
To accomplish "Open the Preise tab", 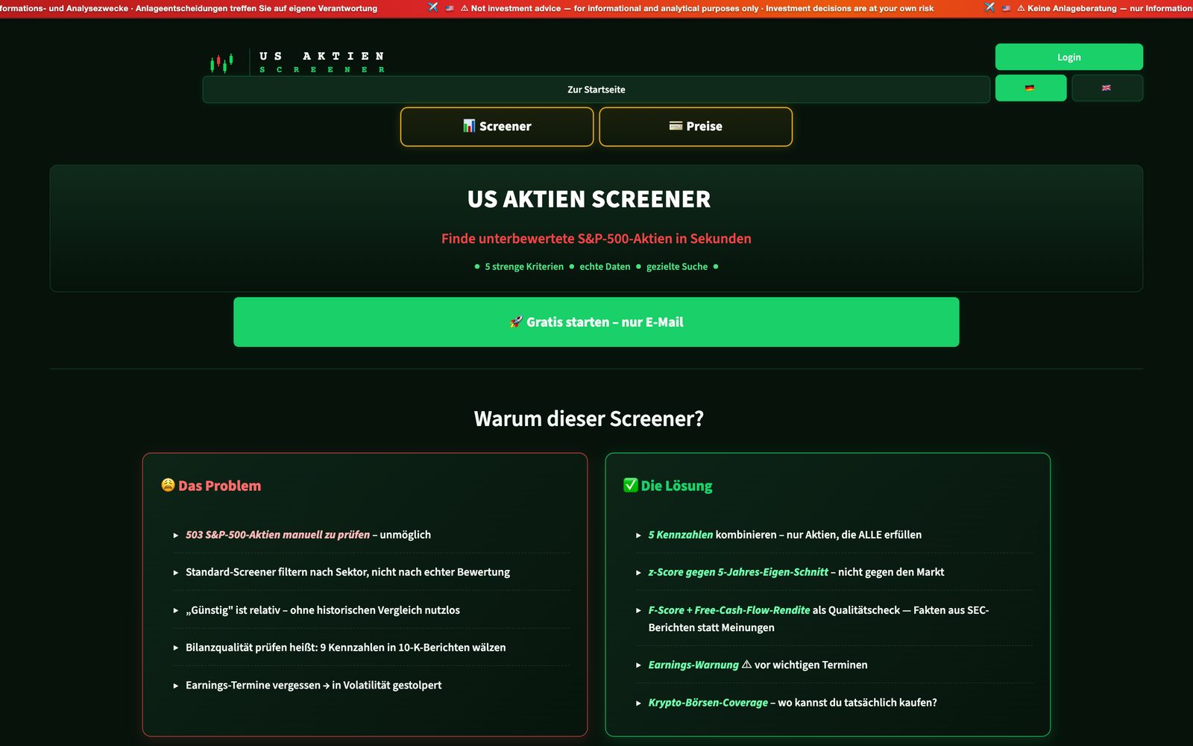I will pos(696,126).
